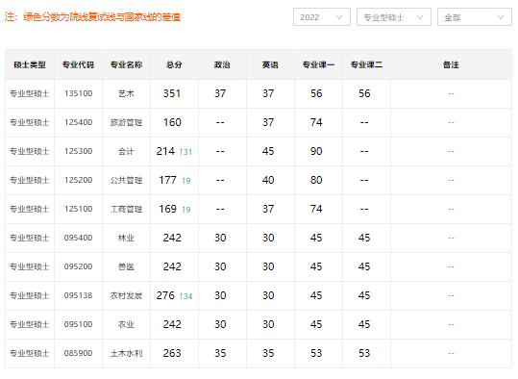The width and height of the screenshot is (518, 379).
Task: Select major code 095100
Action: 78,324
